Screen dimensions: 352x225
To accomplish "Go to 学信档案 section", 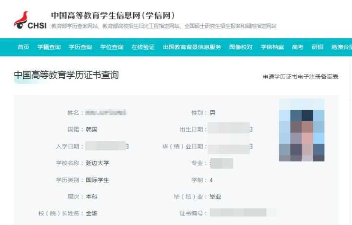I will tap(272, 47).
